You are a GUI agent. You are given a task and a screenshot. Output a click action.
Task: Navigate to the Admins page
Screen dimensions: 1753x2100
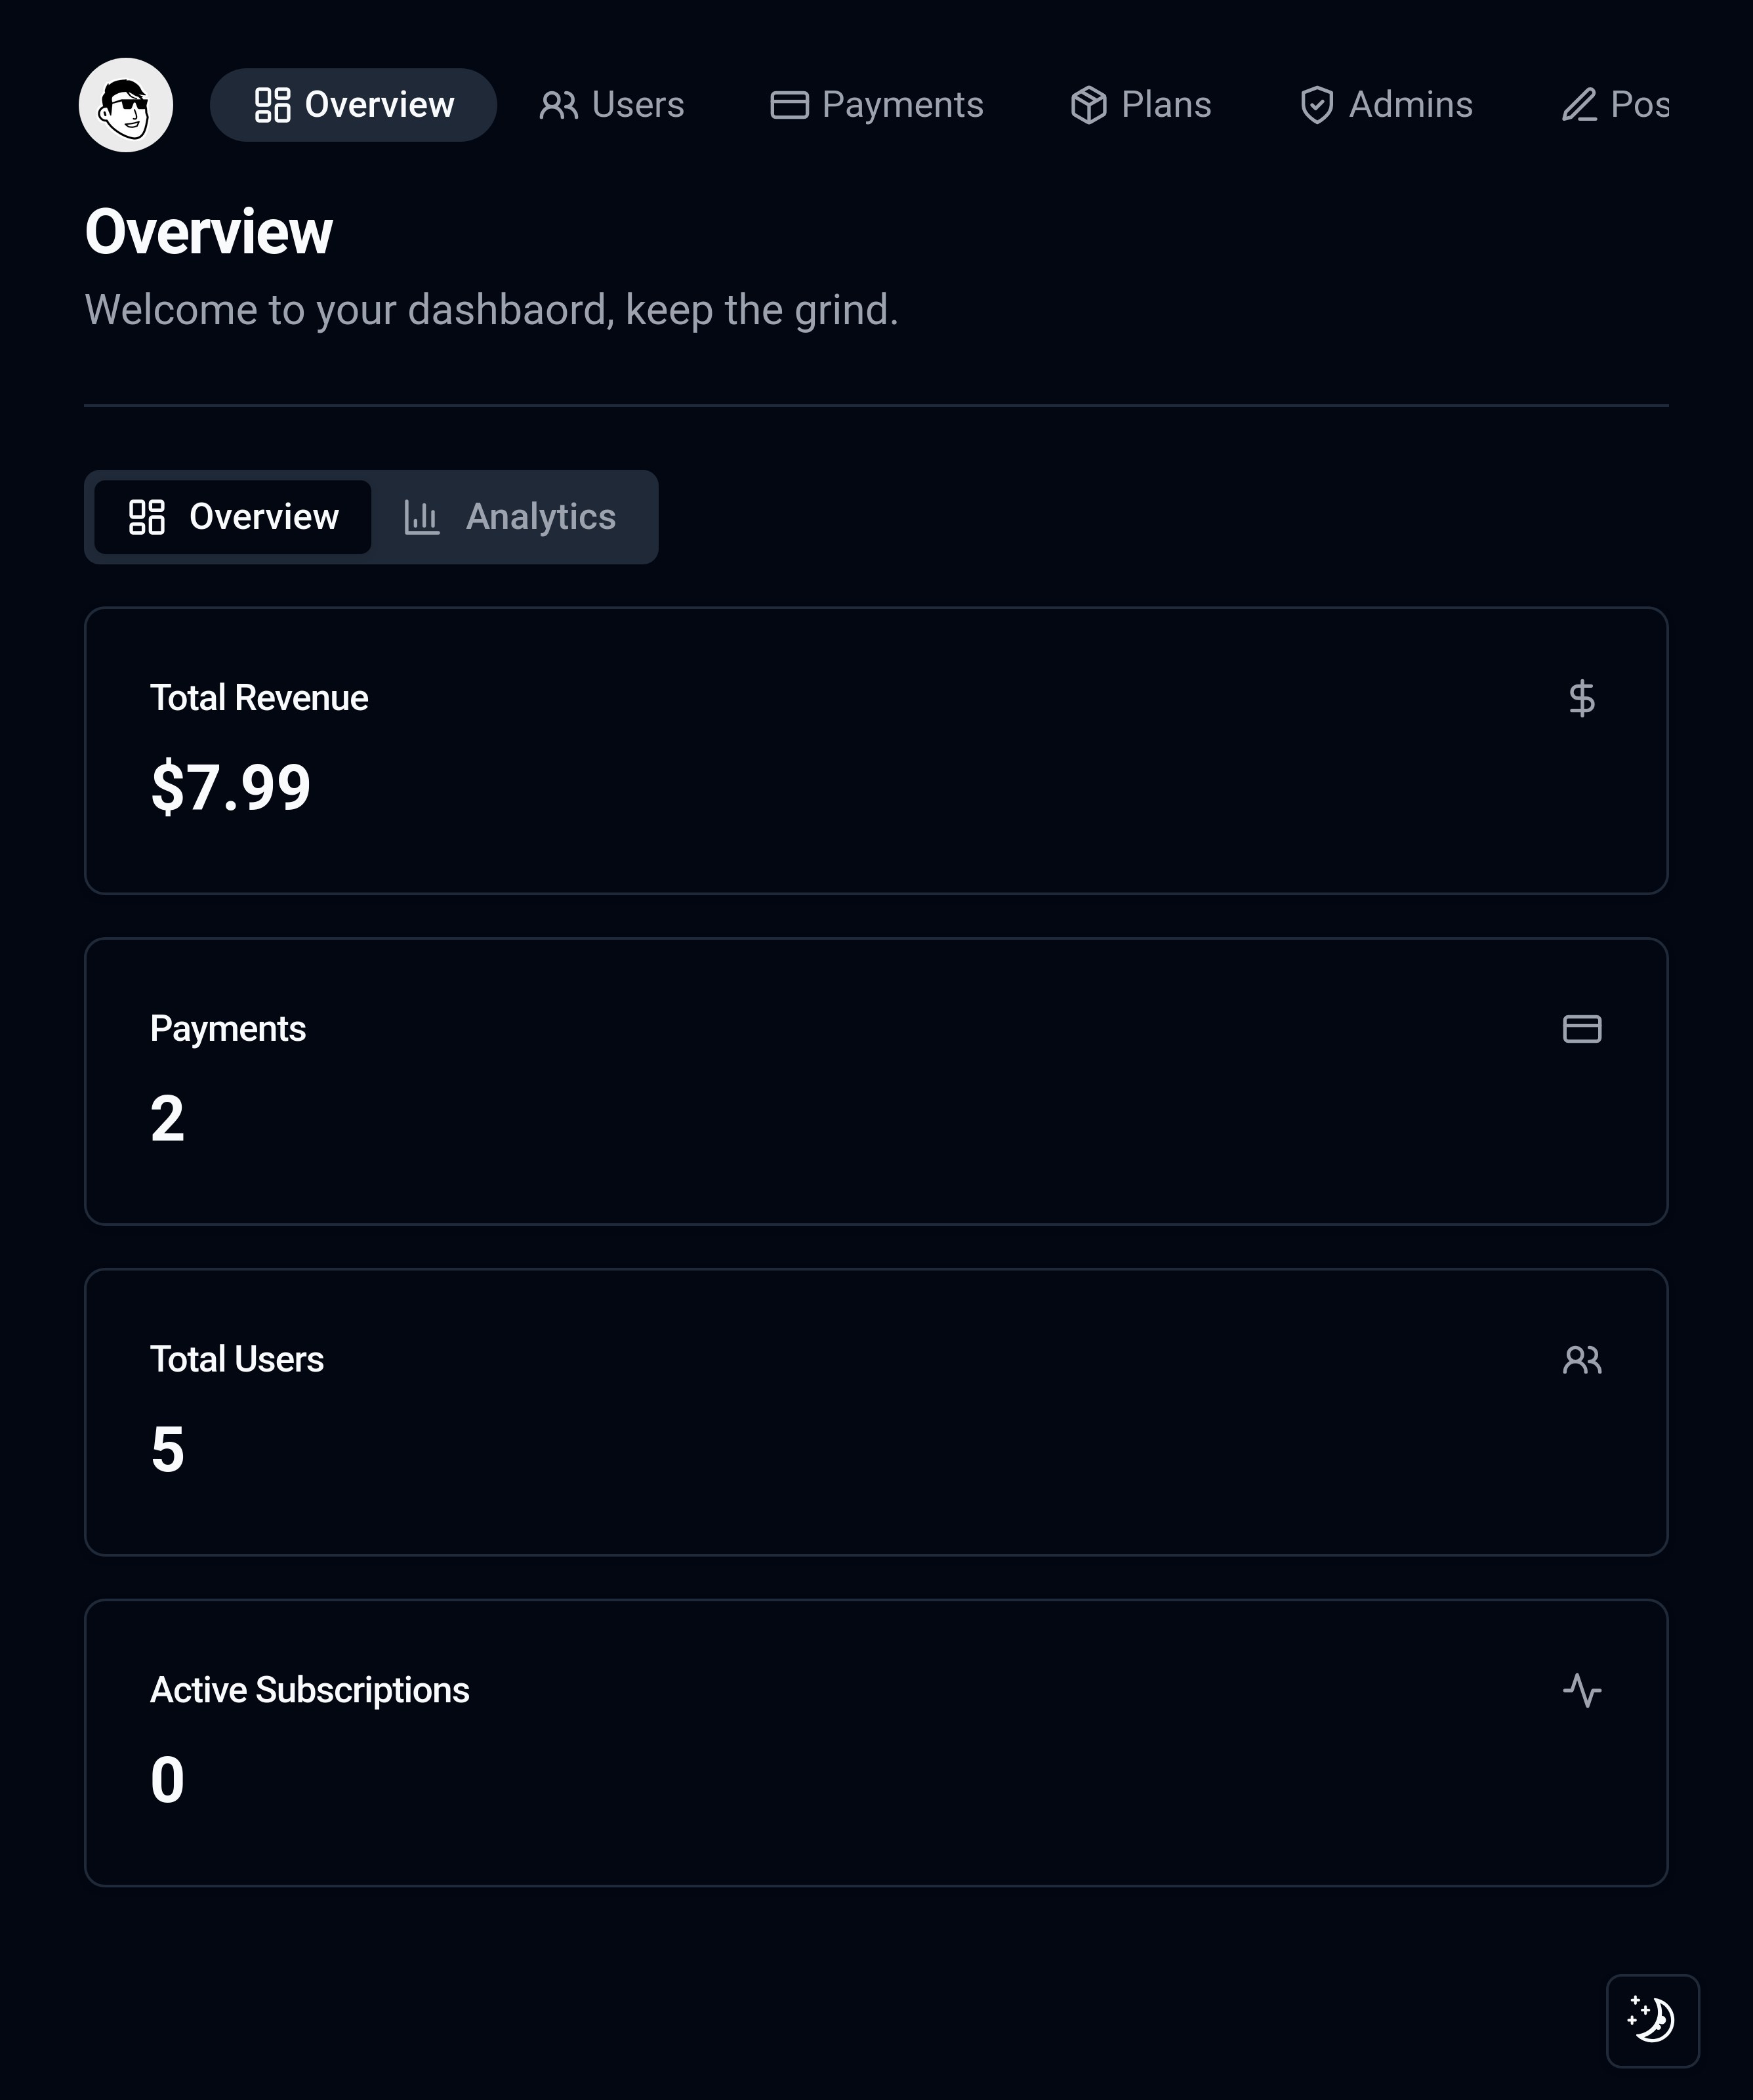pos(1385,105)
